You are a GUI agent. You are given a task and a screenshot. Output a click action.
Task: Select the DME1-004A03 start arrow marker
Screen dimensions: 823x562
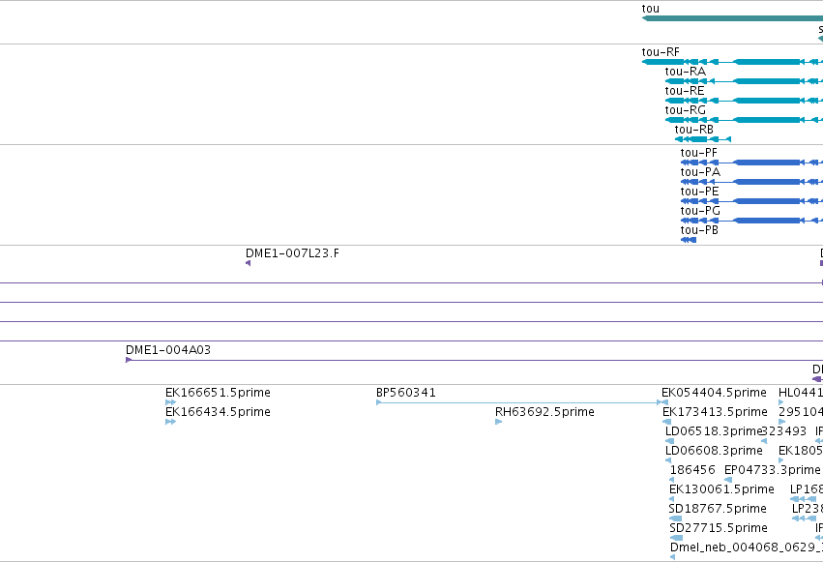129,360
